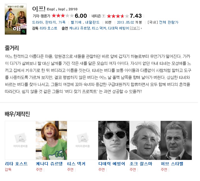
Task: Click the magnifier icon on the movie poster
Action: click(x=23, y=31)
